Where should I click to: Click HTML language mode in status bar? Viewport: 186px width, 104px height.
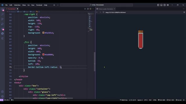[x=155, y=100]
